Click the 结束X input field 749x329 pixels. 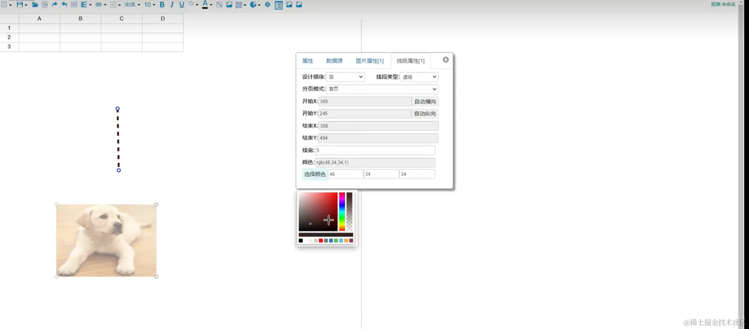pyautogui.click(x=378, y=126)
